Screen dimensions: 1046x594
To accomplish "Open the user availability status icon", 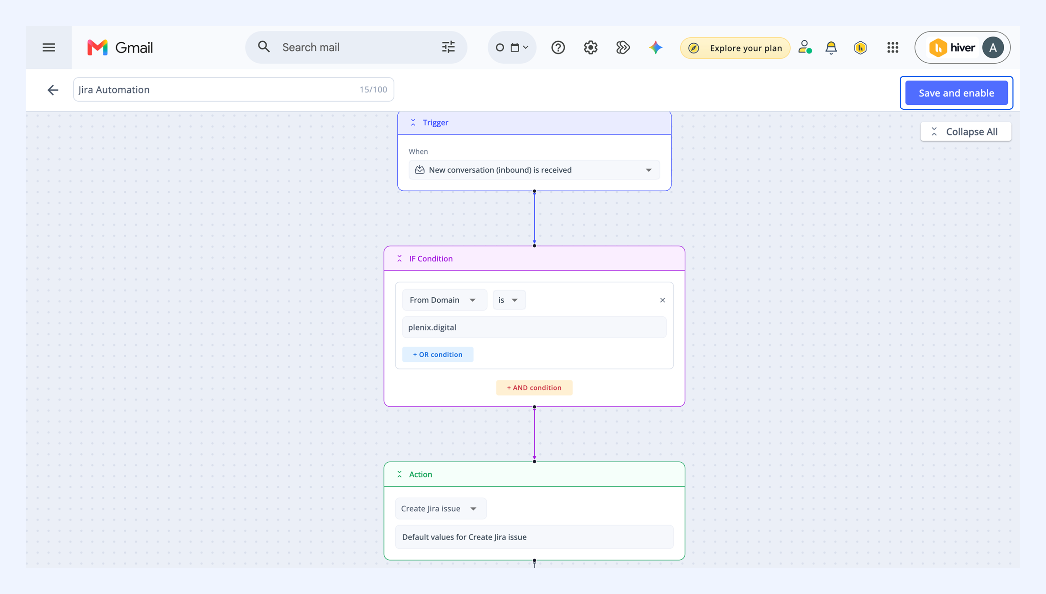I will pos(805,47).
